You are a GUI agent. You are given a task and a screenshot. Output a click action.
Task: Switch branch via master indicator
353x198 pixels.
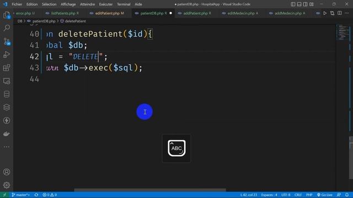pos(21,195)
